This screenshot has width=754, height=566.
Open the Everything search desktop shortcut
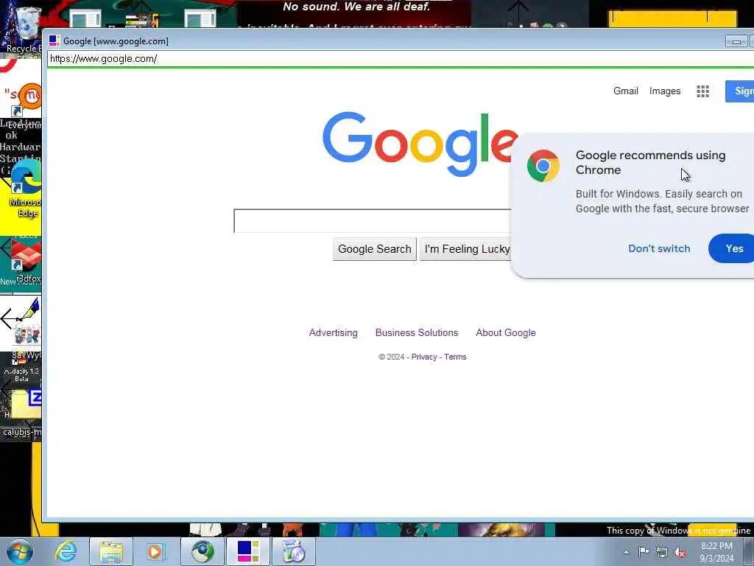24,108
